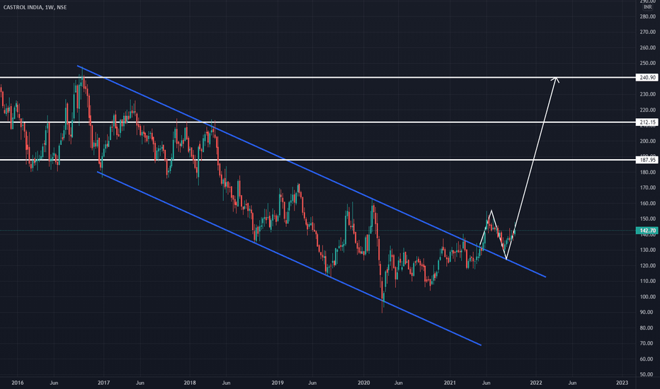Select the upper blue channel trendline
The image size is (660, 389).
[x=312, y=171]
